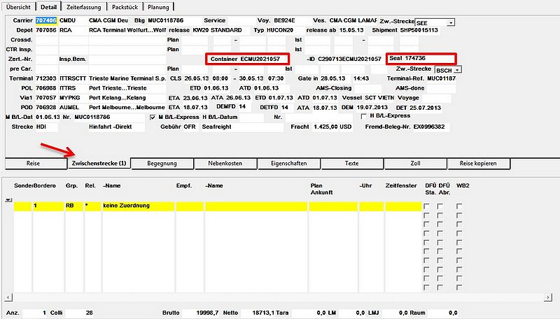
Task: Click the Carrier field 707406
Action: [46, 21]
